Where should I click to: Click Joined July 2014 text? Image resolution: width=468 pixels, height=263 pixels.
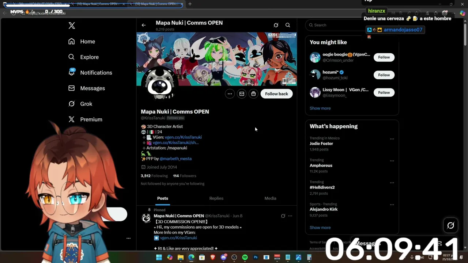[162, 167]
